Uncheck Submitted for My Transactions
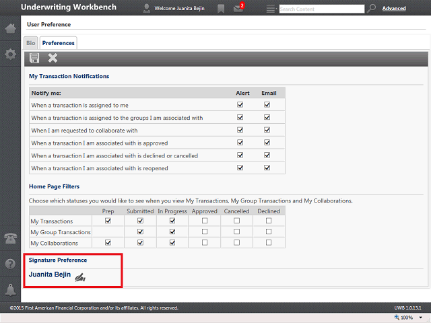Viewport: 431px width, 323px height. point(140,221)
